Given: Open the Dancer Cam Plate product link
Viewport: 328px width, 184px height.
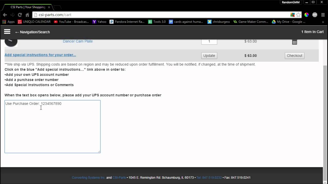Looking at the screenshot, I should point(78,41).
